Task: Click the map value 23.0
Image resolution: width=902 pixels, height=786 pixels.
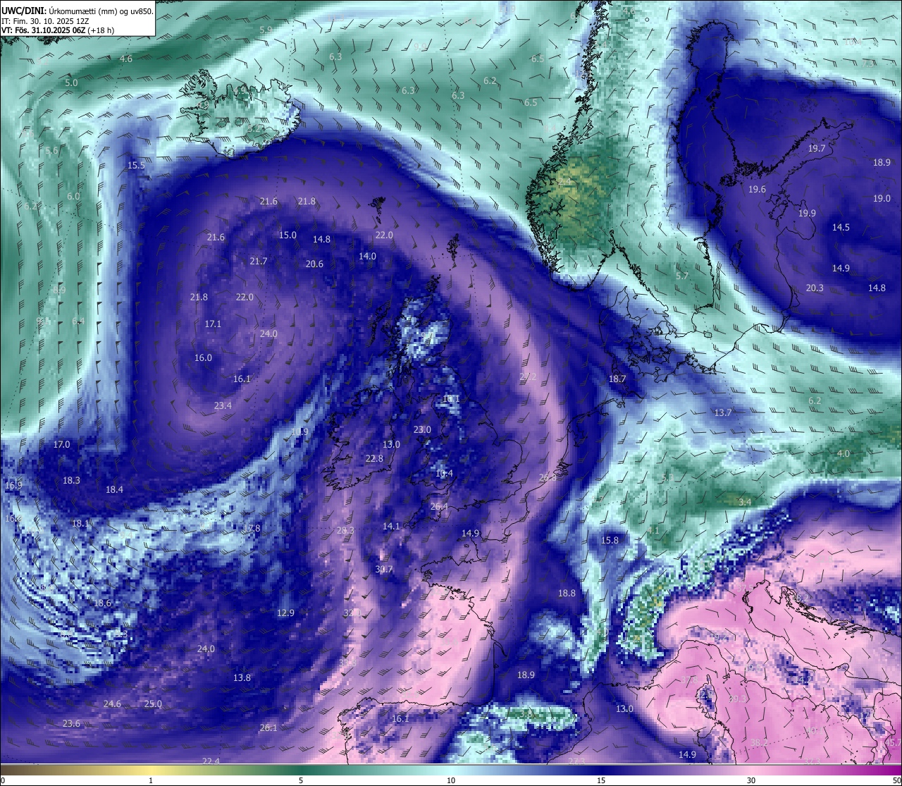Action: 422,430
